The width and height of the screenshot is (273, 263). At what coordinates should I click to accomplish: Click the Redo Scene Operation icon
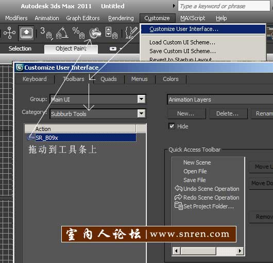pos(178,198)
